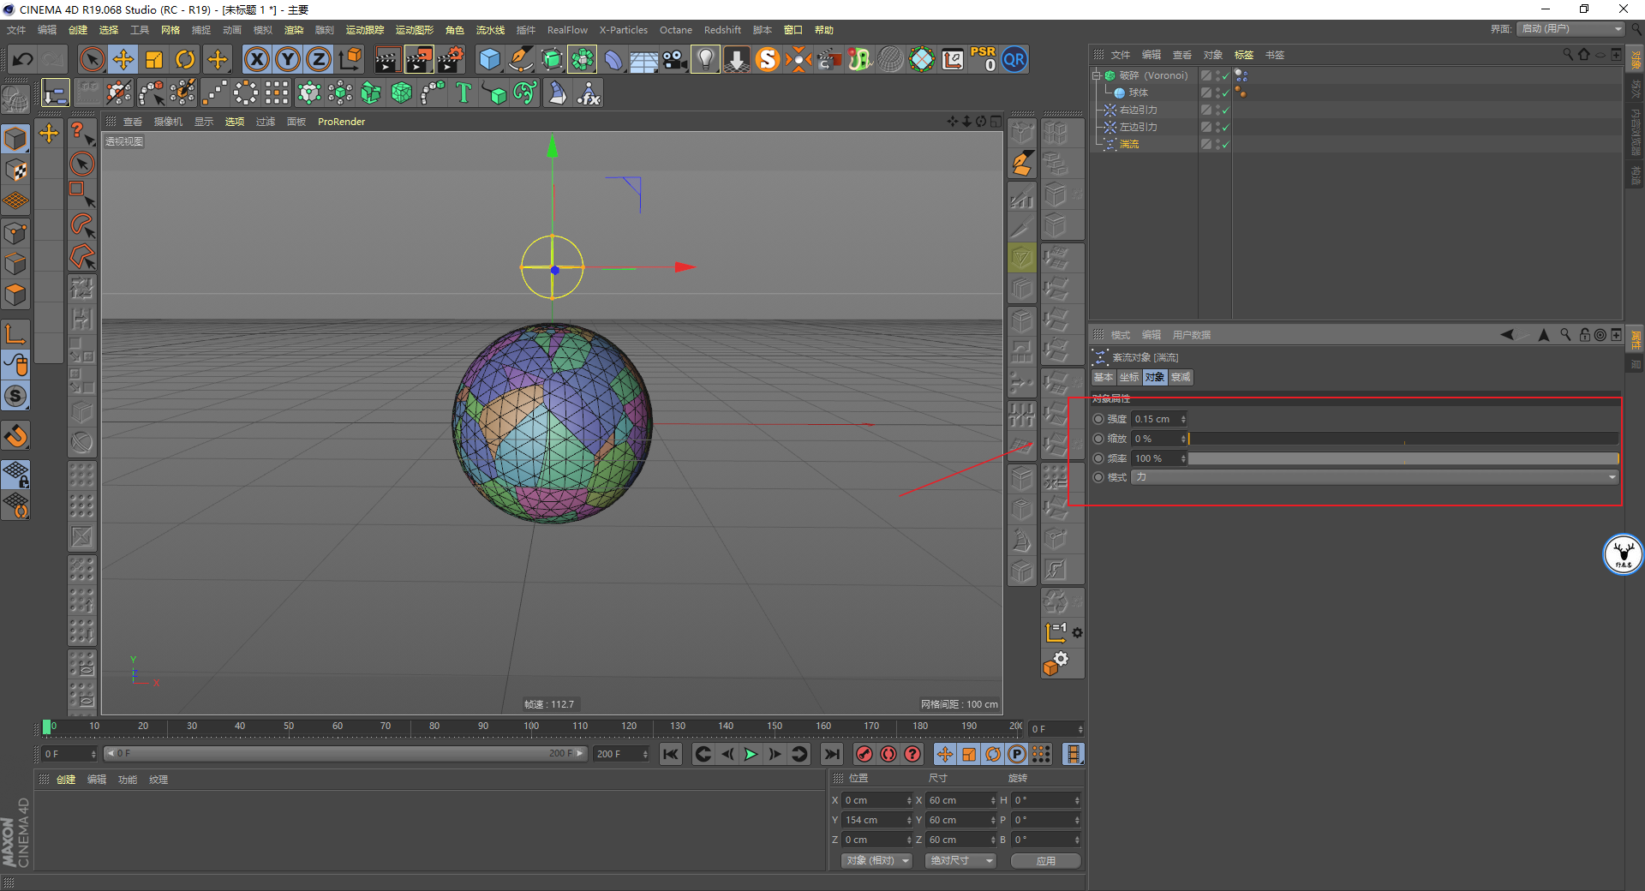Viewport: 1645px width, 891px height.
Task: Click the 缩放 percentage slider
Action: pos(1403,439)
